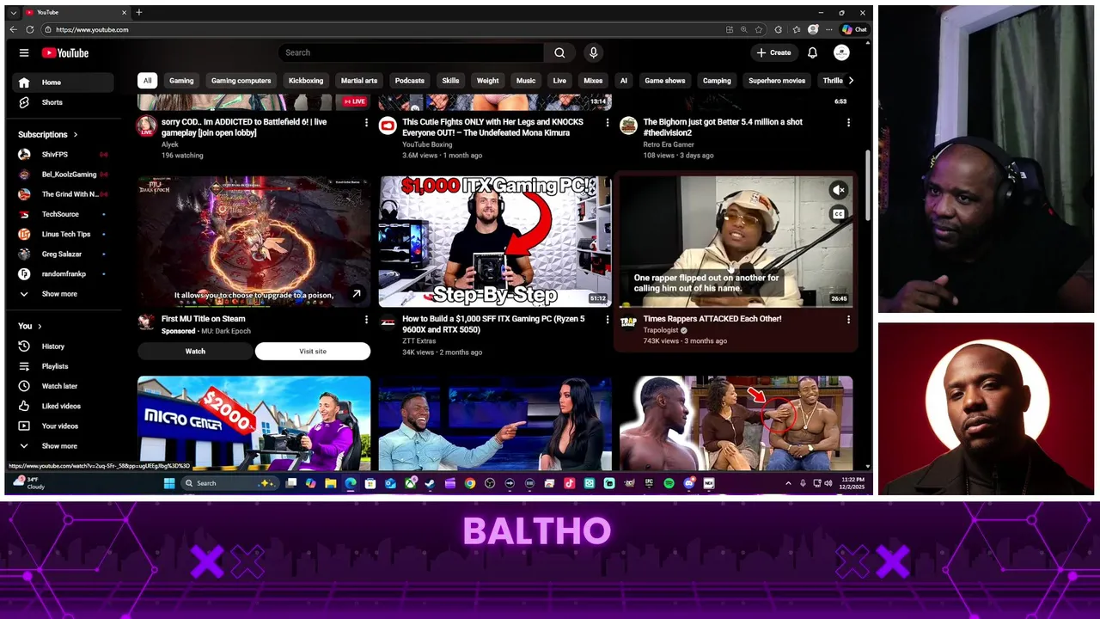1100x619 pixels.
Task: Open the browser tab list dropdown
Action: point(13,12)
